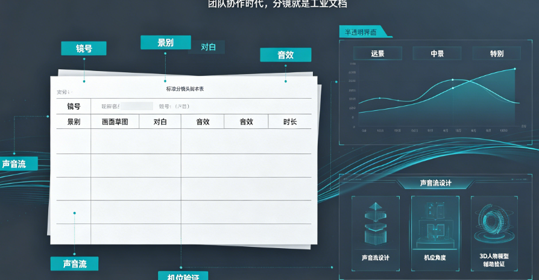Click the teal 景别 tag above the paper
The width and height of the screenshot is (539, 280).
pos(165,43)
